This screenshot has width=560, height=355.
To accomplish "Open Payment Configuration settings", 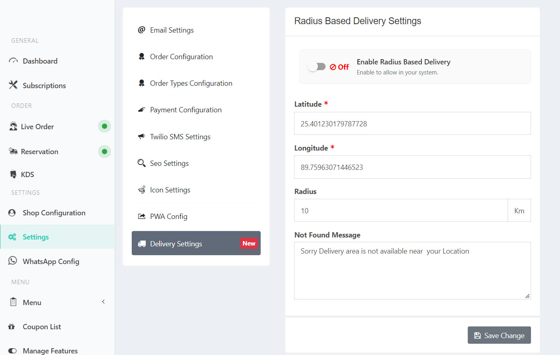I will (x=186, y=110).
